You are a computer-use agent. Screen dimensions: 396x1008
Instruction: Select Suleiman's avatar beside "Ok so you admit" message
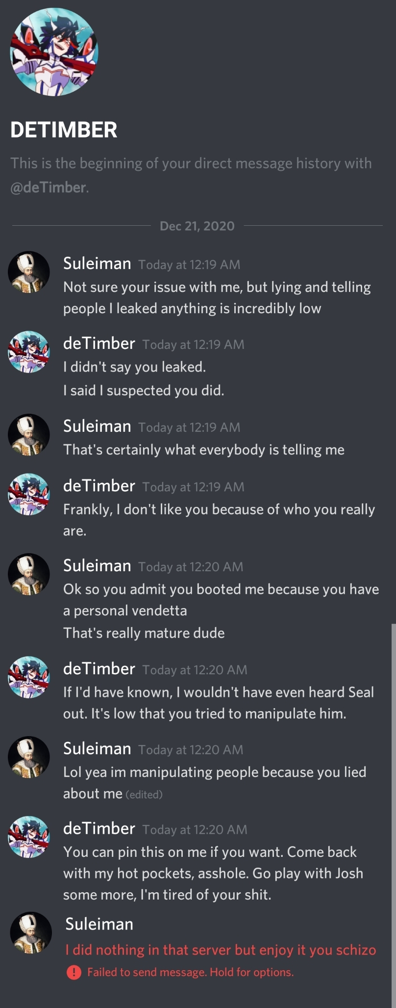coord(29,574)
